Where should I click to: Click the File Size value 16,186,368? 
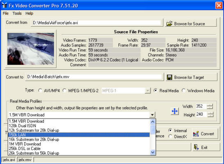click(191, 50)
